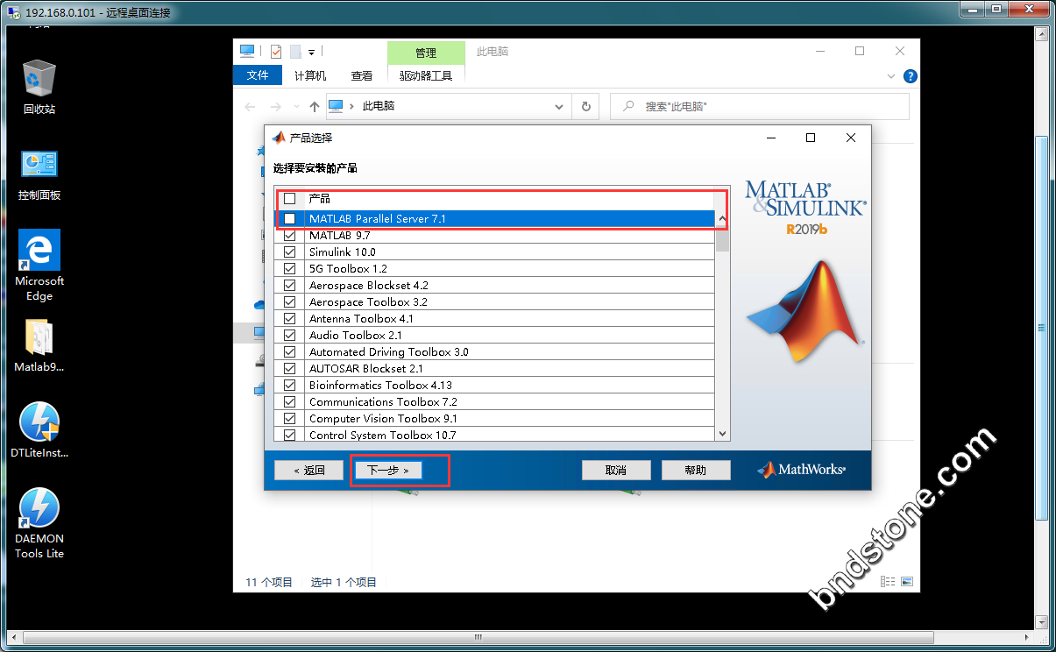Expand the Explorer ribbon with the chevron

(893, 76)
